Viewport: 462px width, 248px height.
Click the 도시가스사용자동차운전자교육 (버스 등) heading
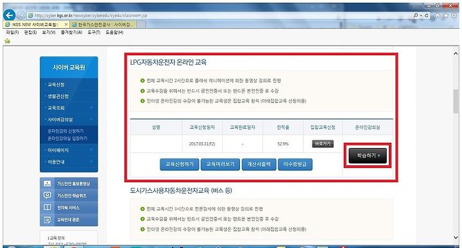[181, 190]
